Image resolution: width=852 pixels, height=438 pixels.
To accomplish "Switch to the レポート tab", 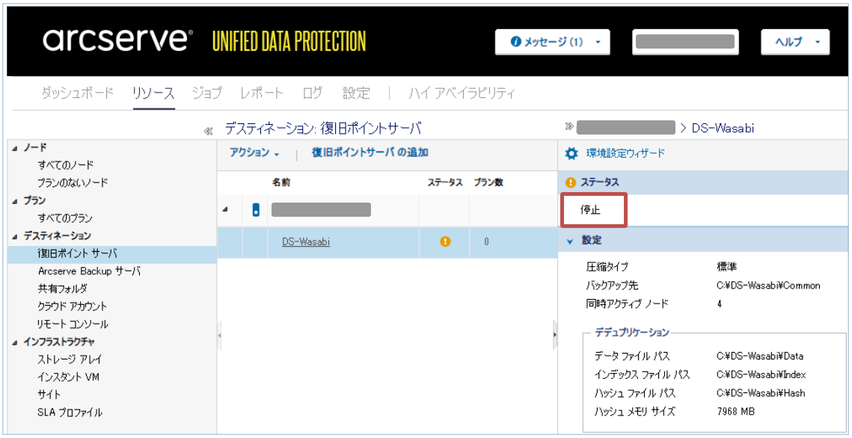I will click(x=262, y=93).
